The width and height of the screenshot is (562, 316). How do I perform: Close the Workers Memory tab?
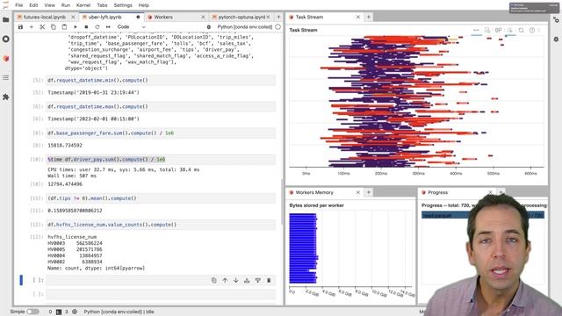click(357, 192)
